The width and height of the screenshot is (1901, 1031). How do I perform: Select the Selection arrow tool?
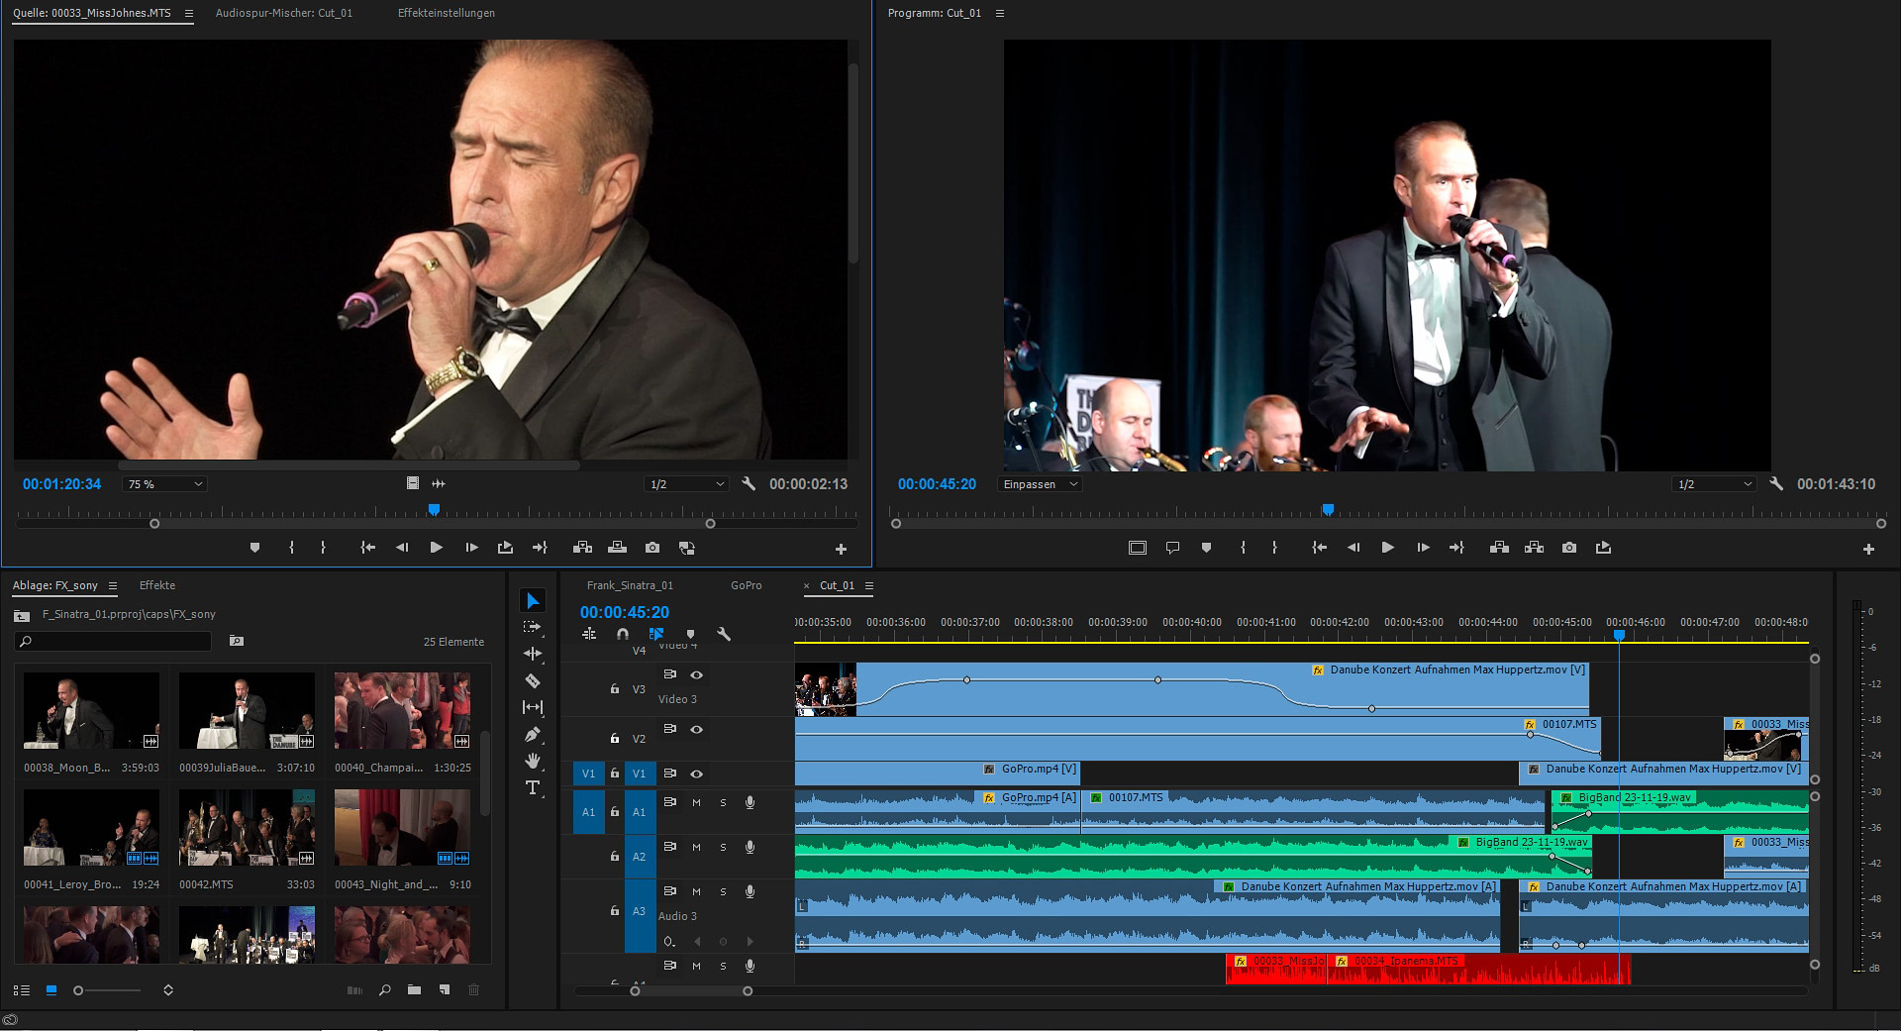(x=533, y=601)
